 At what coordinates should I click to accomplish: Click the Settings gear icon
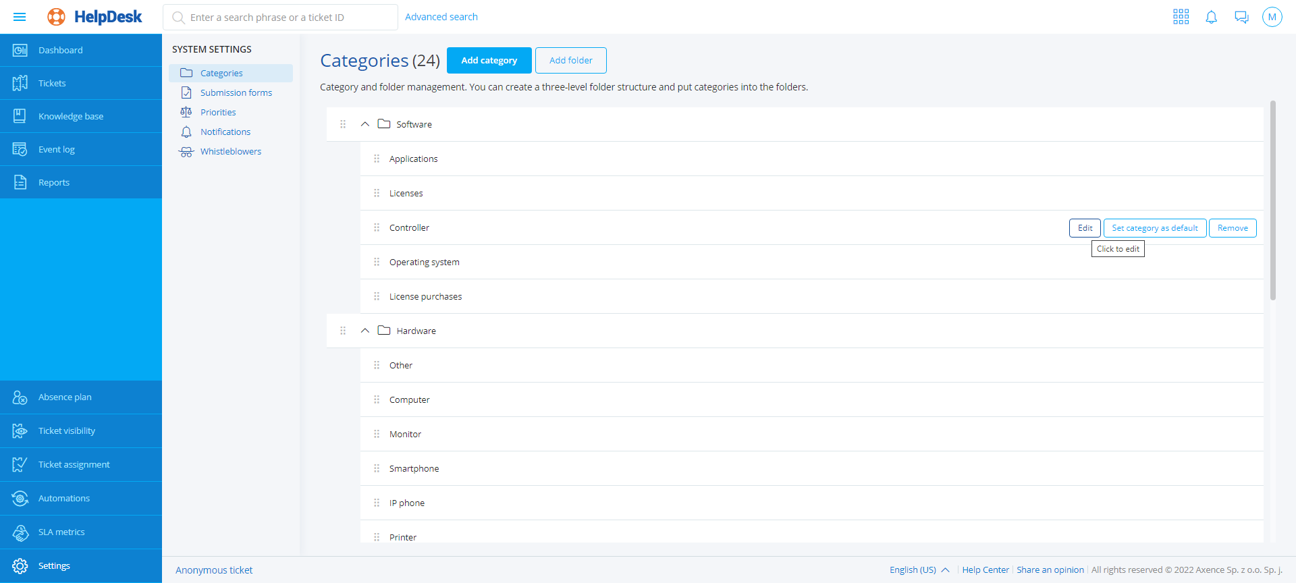pos(20,565)
